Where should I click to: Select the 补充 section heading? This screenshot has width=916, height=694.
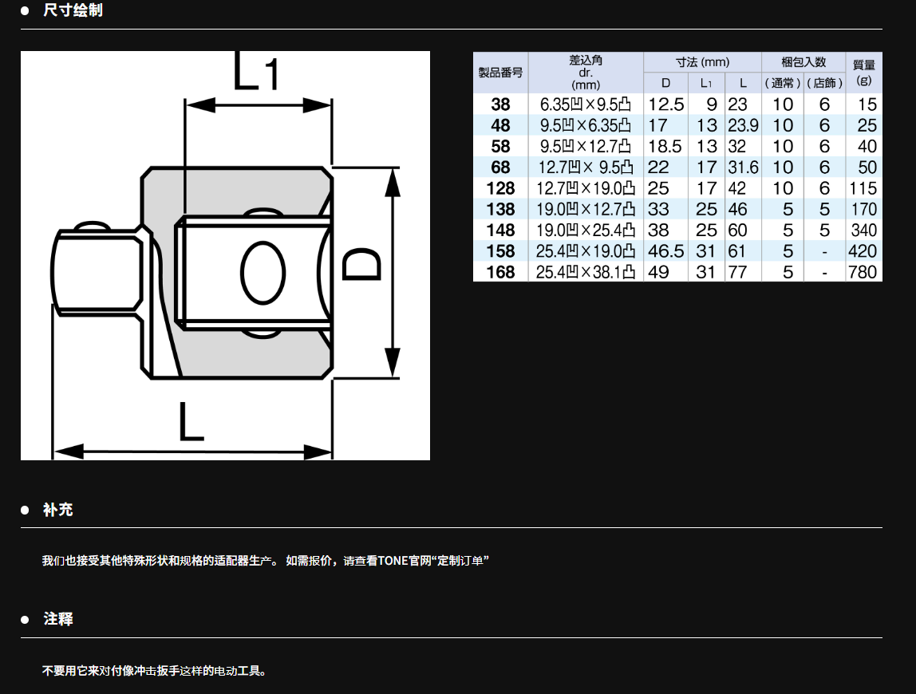click(x=58, y=510)
